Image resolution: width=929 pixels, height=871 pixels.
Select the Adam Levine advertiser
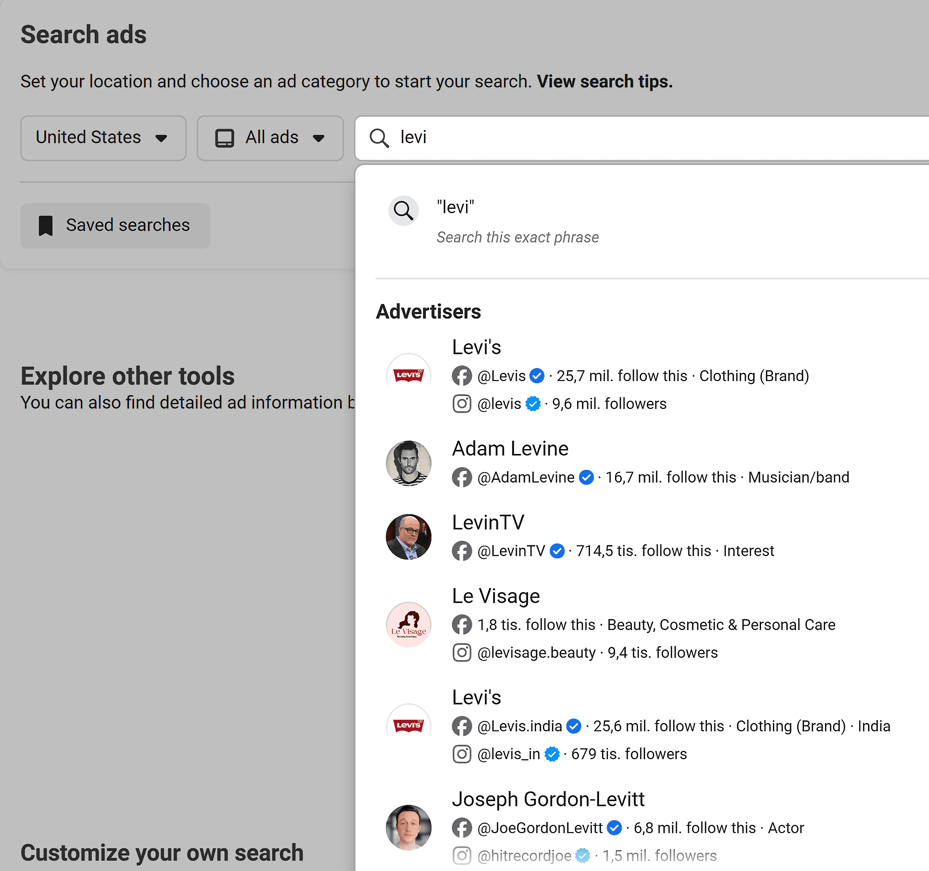(x=652, y=463)
